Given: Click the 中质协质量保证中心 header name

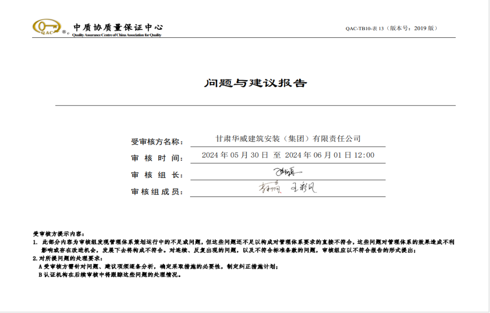Looking at the screenshot, I should point(118,27).
